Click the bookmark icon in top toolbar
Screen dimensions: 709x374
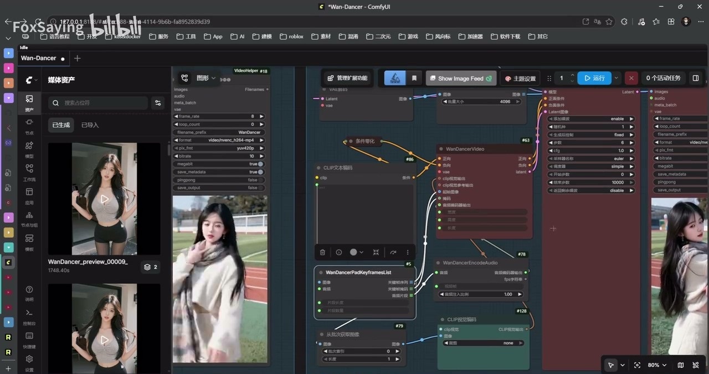point(414,79)
